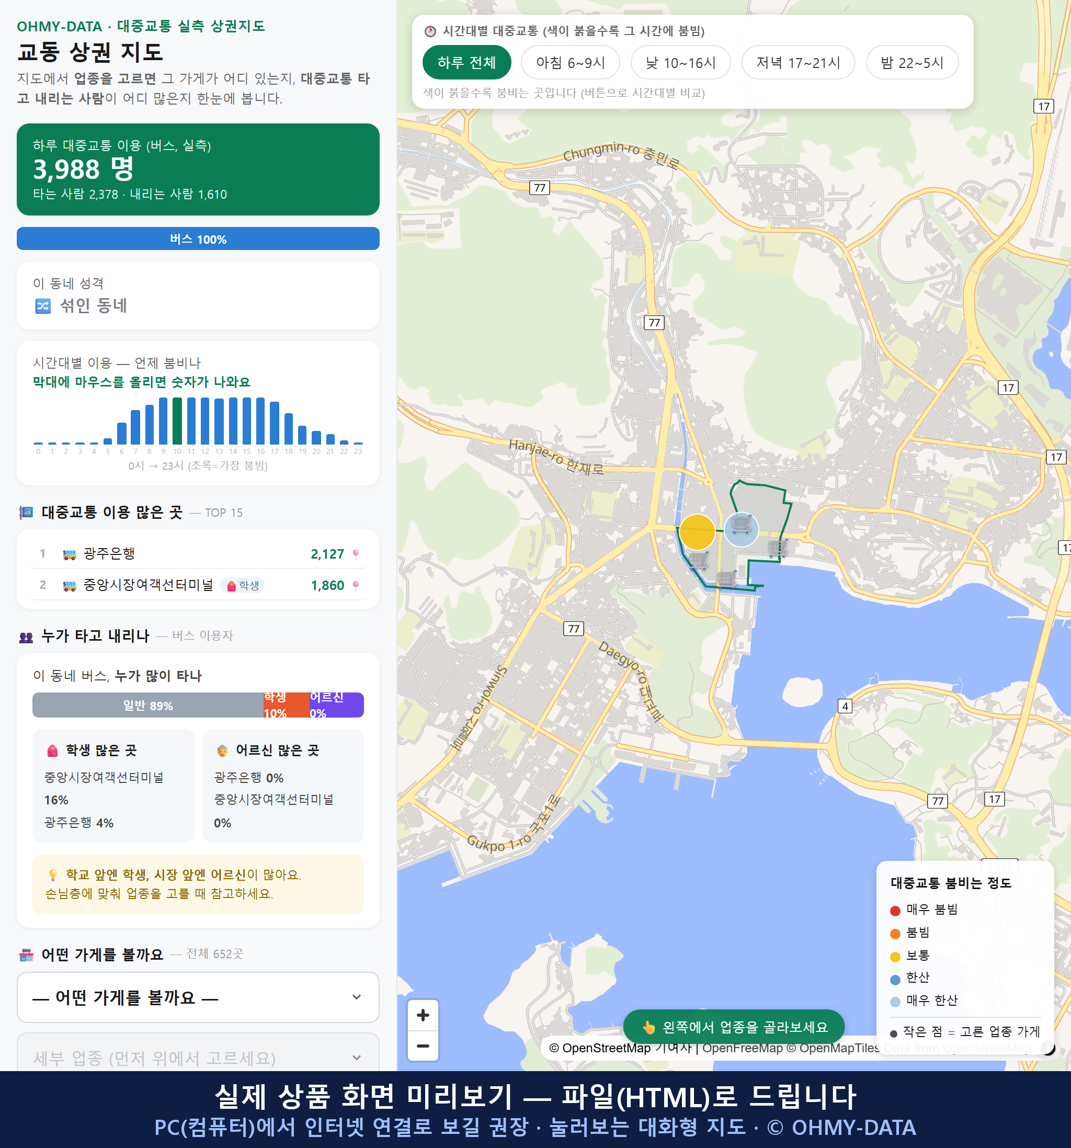Click the 21시 bar in hourly chart
1071x1148 pixels.
331,439
